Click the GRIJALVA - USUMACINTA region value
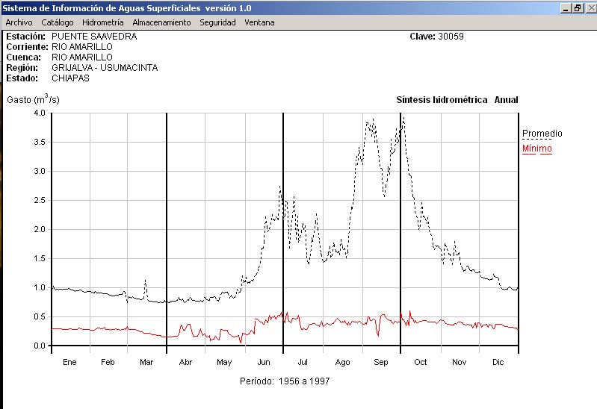 coord(105,67)
